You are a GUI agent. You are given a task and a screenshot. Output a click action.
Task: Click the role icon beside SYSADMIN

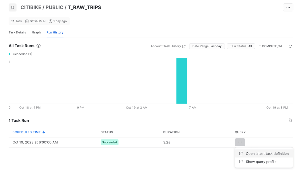tap(27, 21)
